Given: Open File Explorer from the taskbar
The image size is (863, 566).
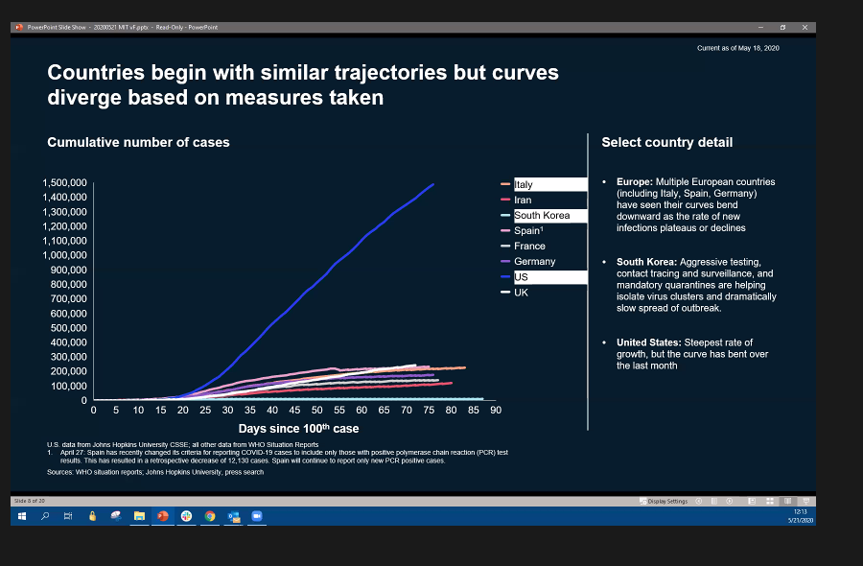Looking at the screenshot, I should point(139,516).
